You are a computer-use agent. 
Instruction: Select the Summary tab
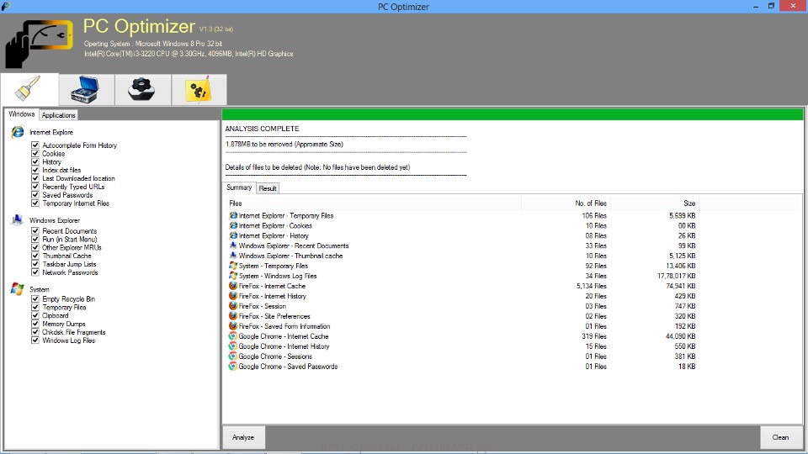pyautogui.click(x=239, y=187)
